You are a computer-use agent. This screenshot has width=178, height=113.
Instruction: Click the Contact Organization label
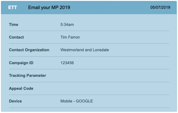point(29,50)
